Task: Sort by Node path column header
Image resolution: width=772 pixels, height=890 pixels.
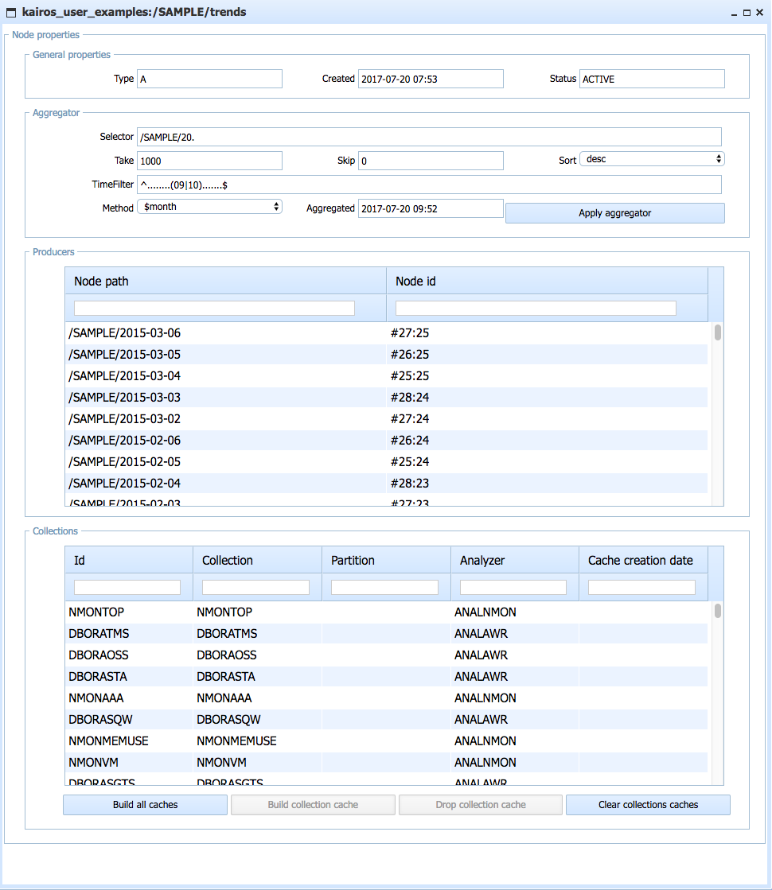Action: (225, 281)
